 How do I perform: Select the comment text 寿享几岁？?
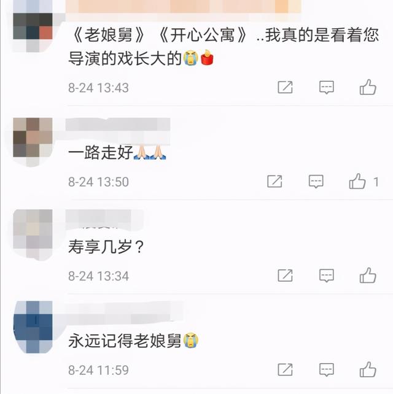pyautogui.click(x=106, y=247)
